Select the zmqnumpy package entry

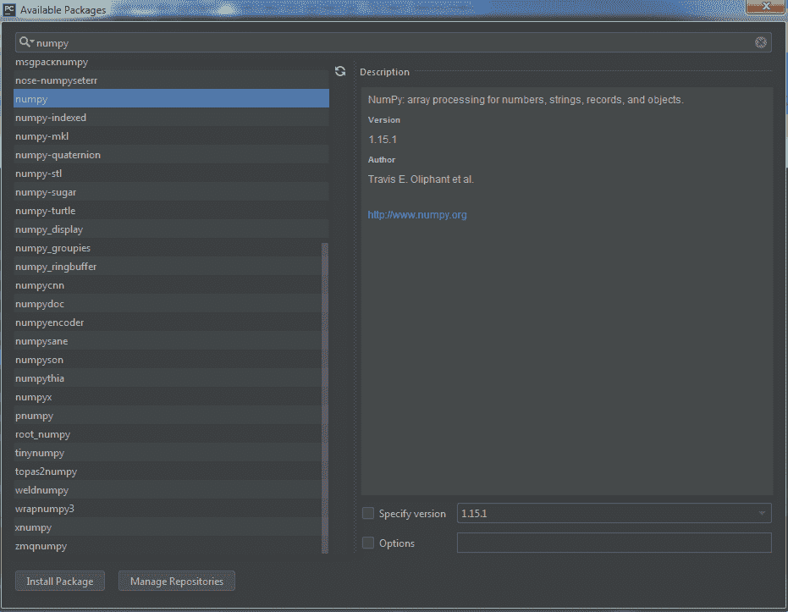coord(41,546)
